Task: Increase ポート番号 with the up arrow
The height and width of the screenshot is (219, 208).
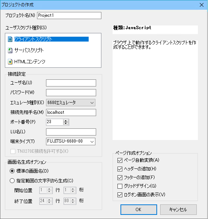Action: [x=65, y=121]
